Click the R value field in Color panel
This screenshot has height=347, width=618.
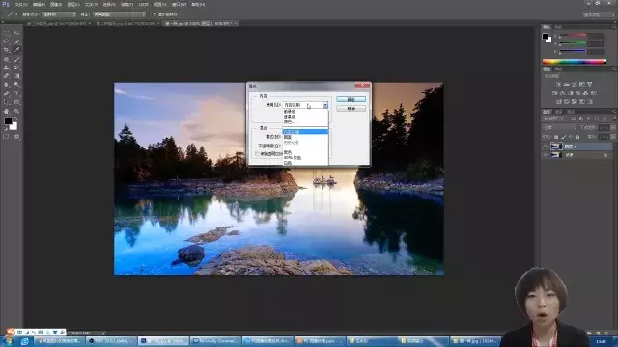click(x=596, y=36)
